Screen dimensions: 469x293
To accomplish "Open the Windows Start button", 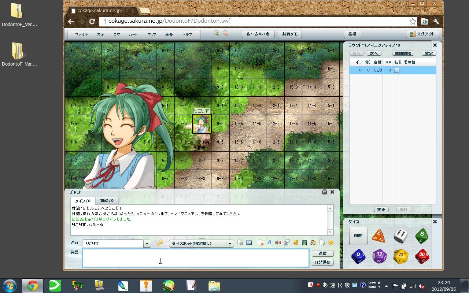I will point(10,286).
